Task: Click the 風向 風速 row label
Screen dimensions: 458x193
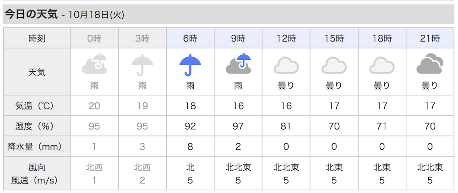Action: click(x=37, y=174)
